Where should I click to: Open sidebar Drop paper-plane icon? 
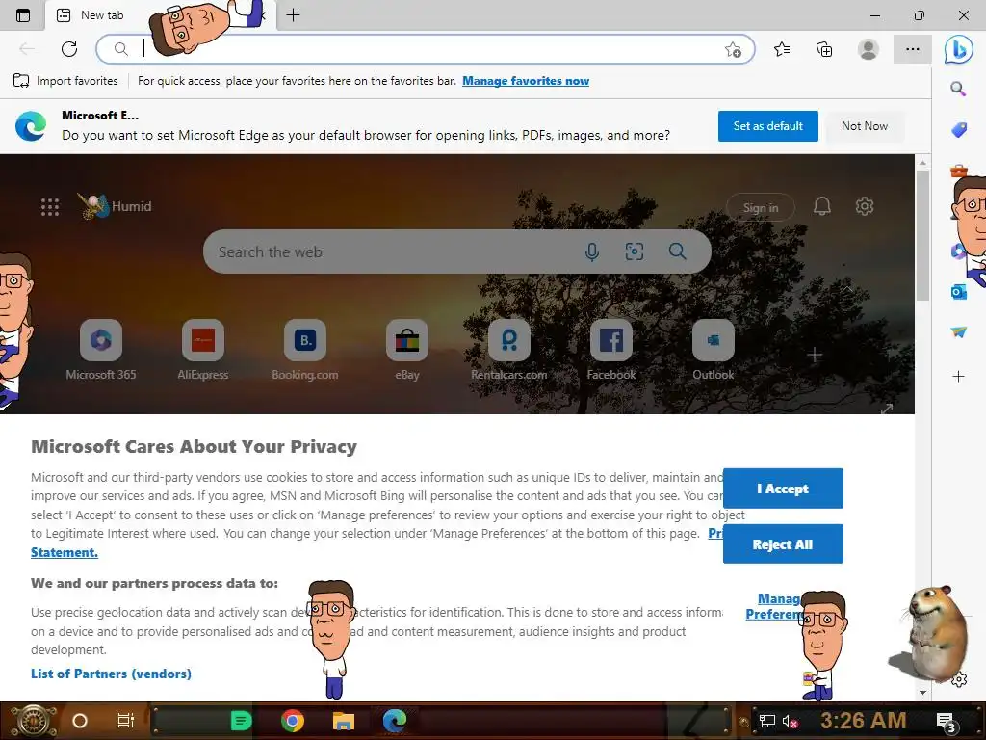(x=958, y=331)
